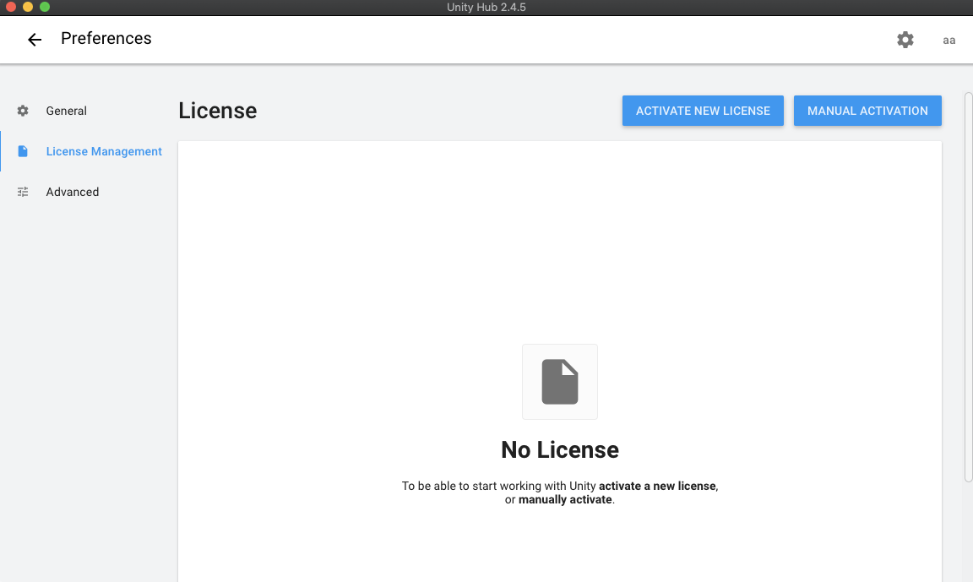The width and height of the screenshot is (973, 582).
Task: Select the License Management tab
Action: [87, 151]
